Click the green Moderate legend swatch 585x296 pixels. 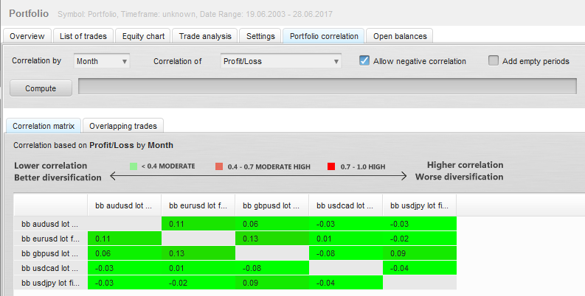tap(134, 166)
